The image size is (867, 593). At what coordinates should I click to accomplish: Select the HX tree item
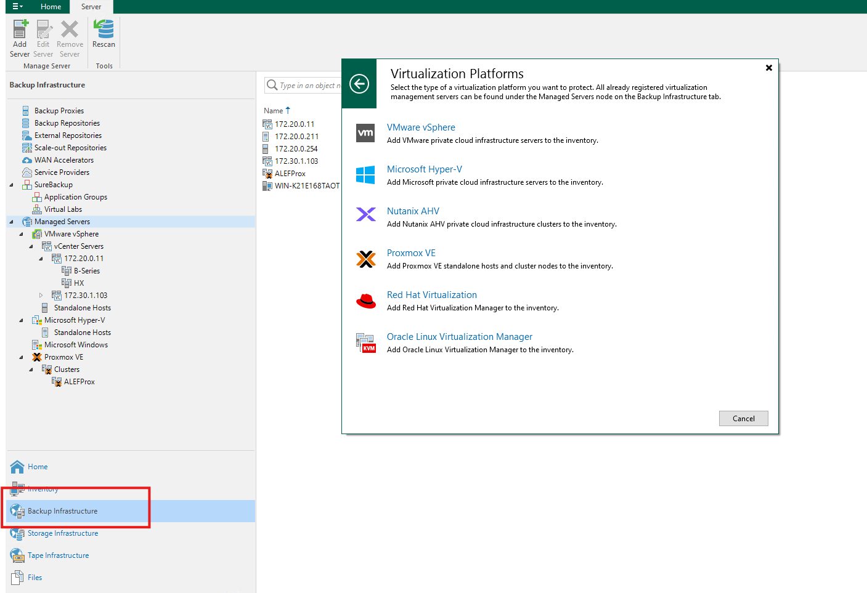pos(79,283)
